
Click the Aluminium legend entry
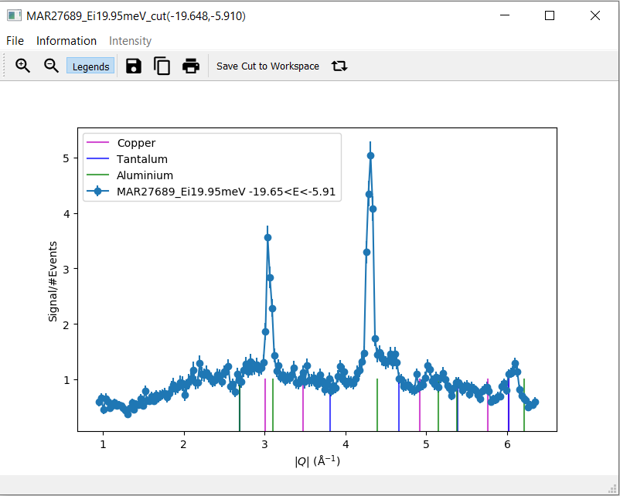[x=145, y=175]
